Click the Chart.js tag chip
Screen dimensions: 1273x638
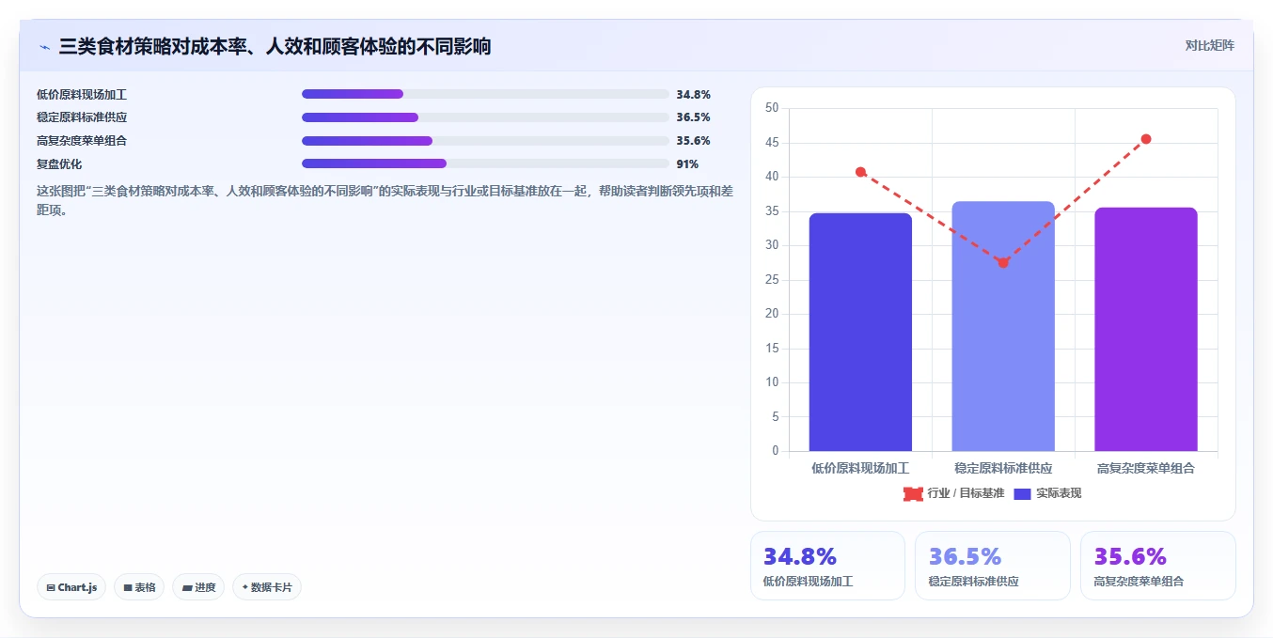(72, 587)
